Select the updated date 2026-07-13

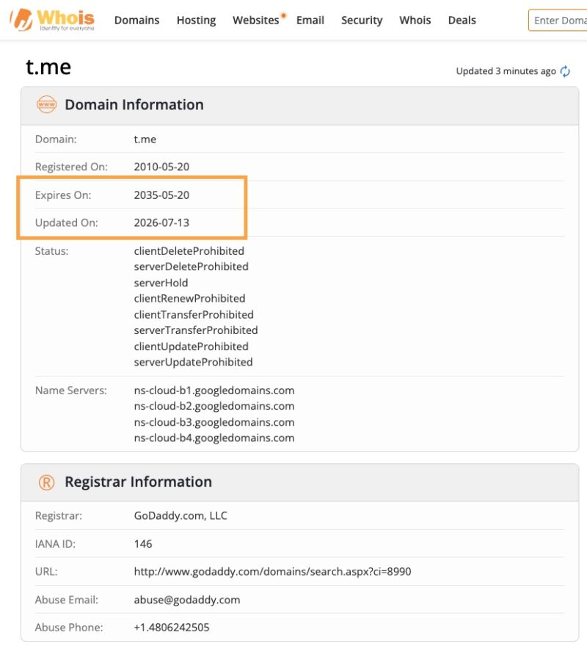(161, 223)
